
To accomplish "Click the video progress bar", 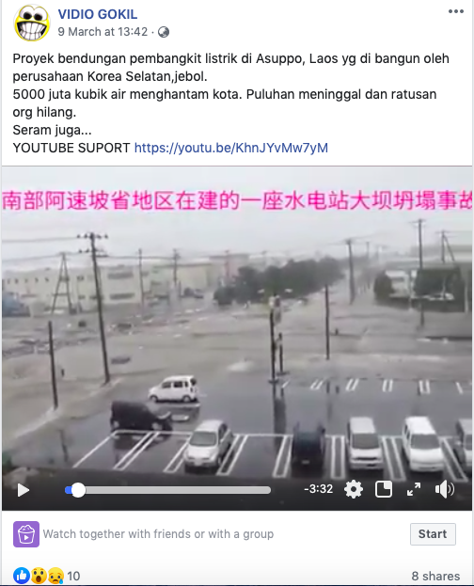I will pyautogui.click(x=167, y=490).
